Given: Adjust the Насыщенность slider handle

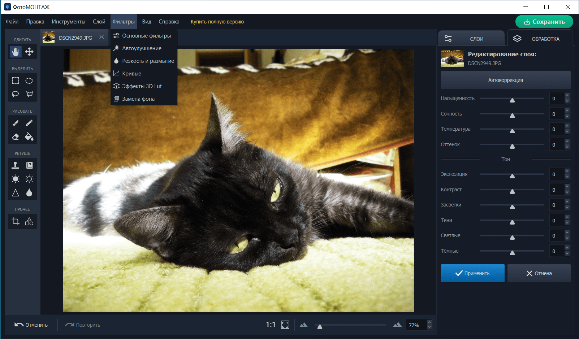Looking at the screenshot, I should tap(512, 100).
